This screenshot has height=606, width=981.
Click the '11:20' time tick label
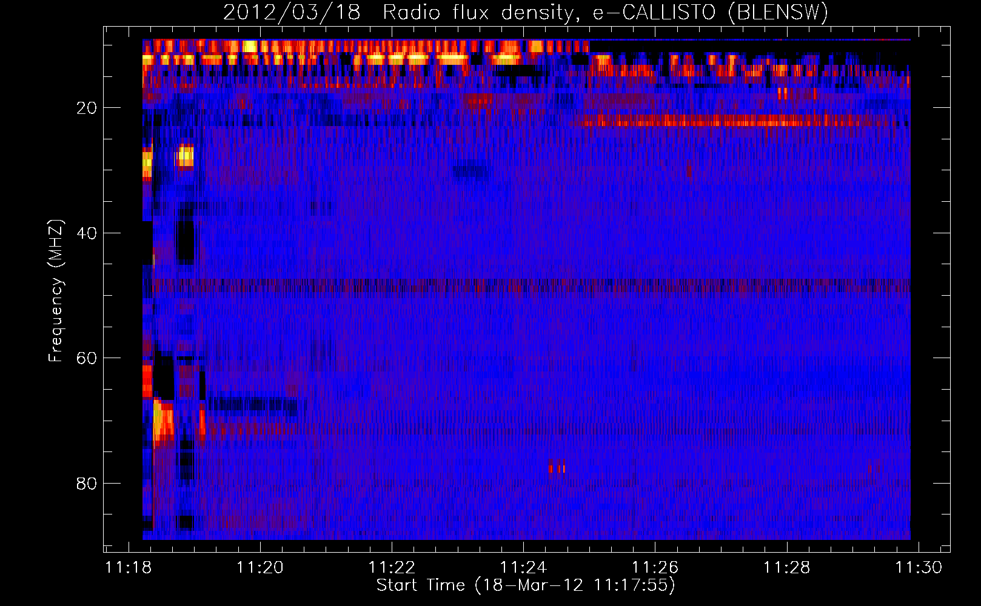[x=259, y=567]
